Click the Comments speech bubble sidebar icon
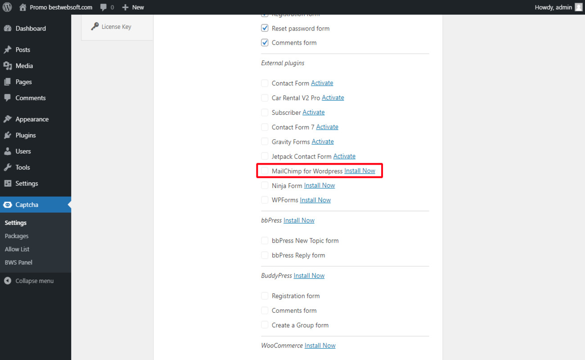This screenshot has height=360, width=585. coord(8,98)
